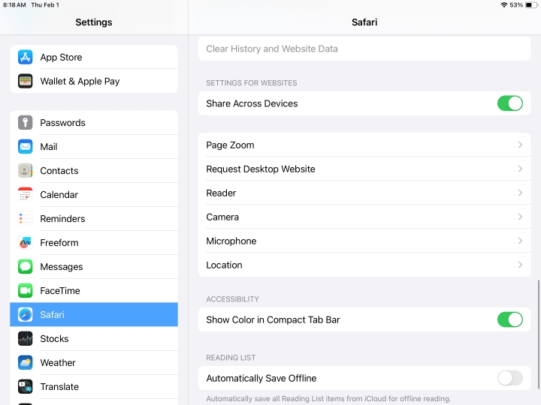Check the battery indicator in status bar
This screenshot has height=405, width=541.
[531, 4]
